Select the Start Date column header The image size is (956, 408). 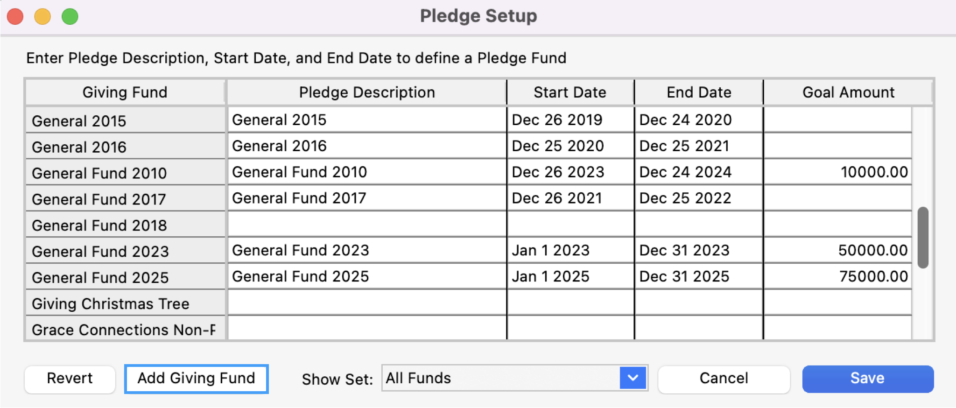click(570, 92)
